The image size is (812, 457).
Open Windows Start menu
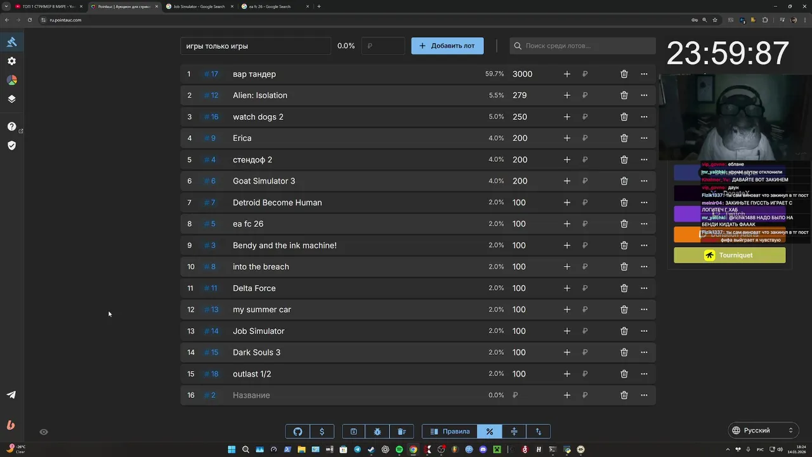point(231,449)
